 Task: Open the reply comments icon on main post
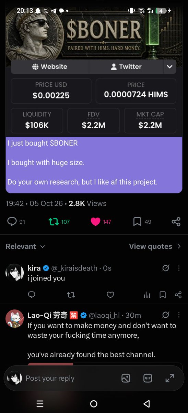coord(12,222)
